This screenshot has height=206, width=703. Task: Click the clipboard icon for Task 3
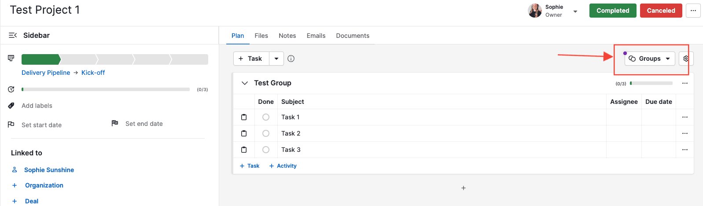(x=244, y=150)
